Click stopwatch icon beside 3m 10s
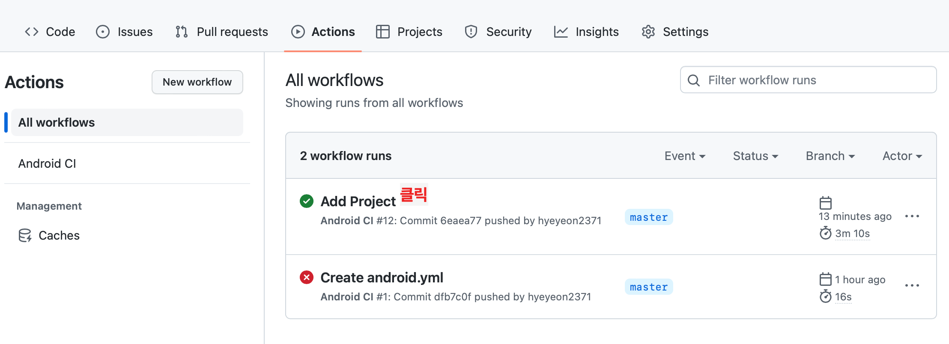This screenshot has height=344, width=949. pyautogui.click(x=826, y=233)
